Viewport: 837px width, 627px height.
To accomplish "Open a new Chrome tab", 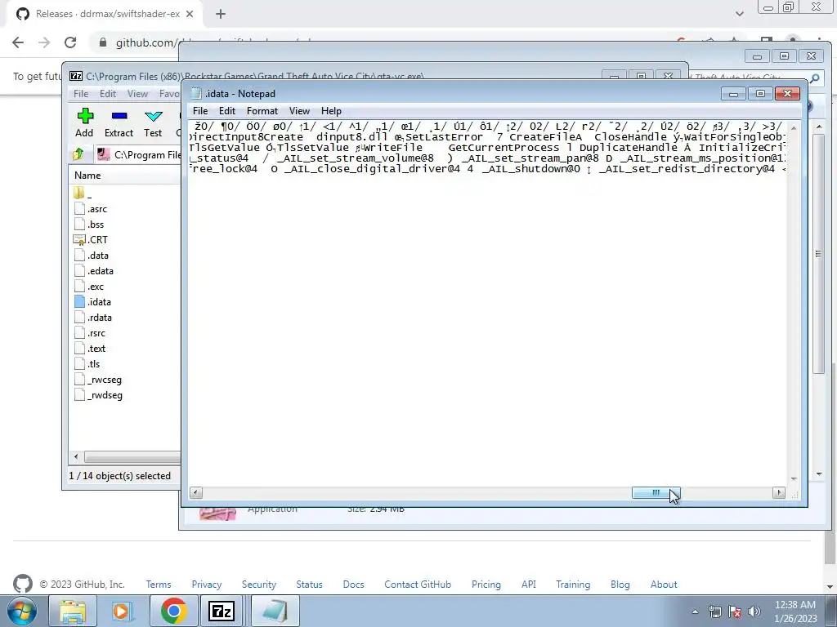I will point(221,14).
